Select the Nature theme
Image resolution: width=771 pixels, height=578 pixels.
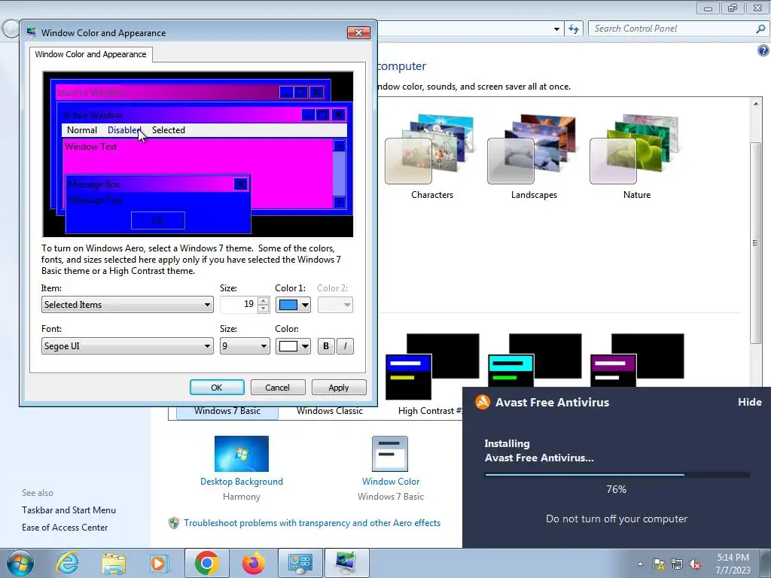tap(636, 157)
